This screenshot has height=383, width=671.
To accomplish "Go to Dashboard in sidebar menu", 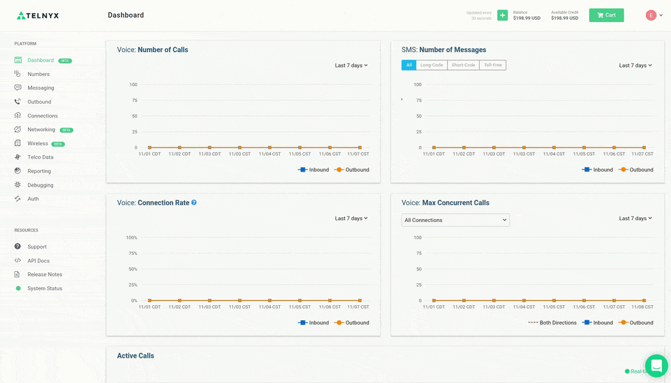I will pyautogui.click(x=41, y=60).
